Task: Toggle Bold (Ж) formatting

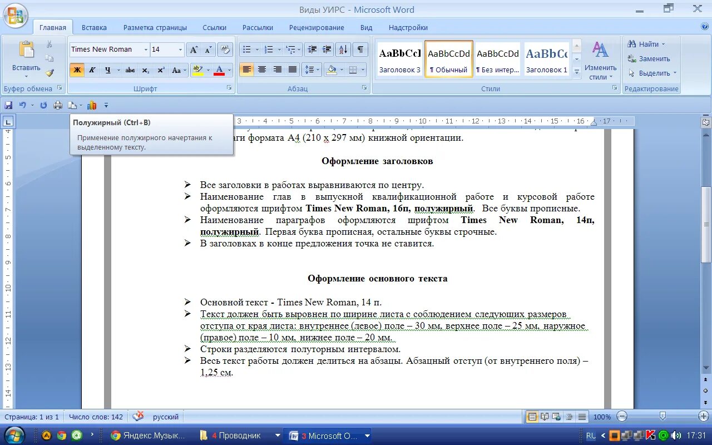Action: 77,70
